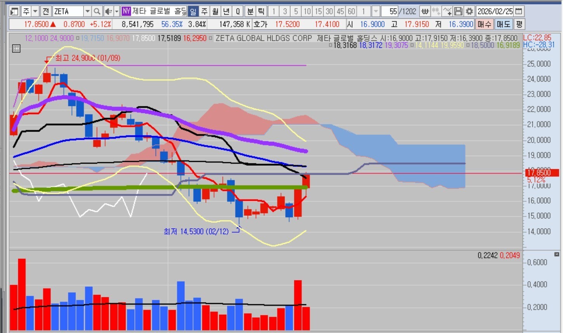563x333 pixels.
Task: Toggle the side panel layout icon
Action: click(x=14, y=11)
